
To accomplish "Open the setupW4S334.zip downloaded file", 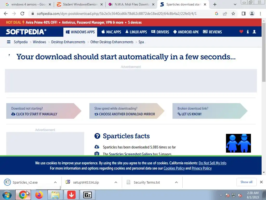I will pos(86,182).
